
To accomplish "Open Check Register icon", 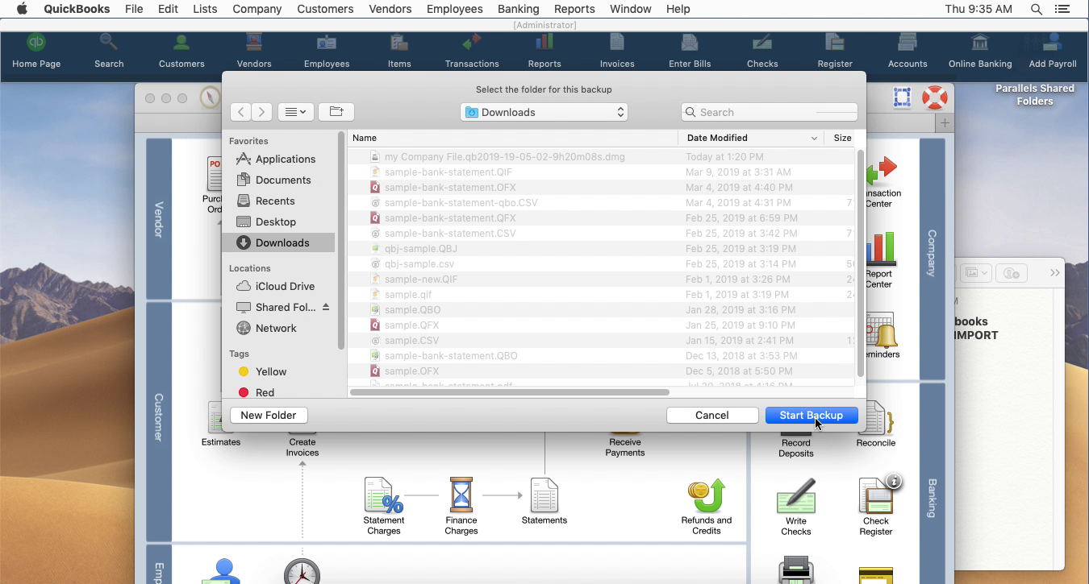I will click(876, 506).
